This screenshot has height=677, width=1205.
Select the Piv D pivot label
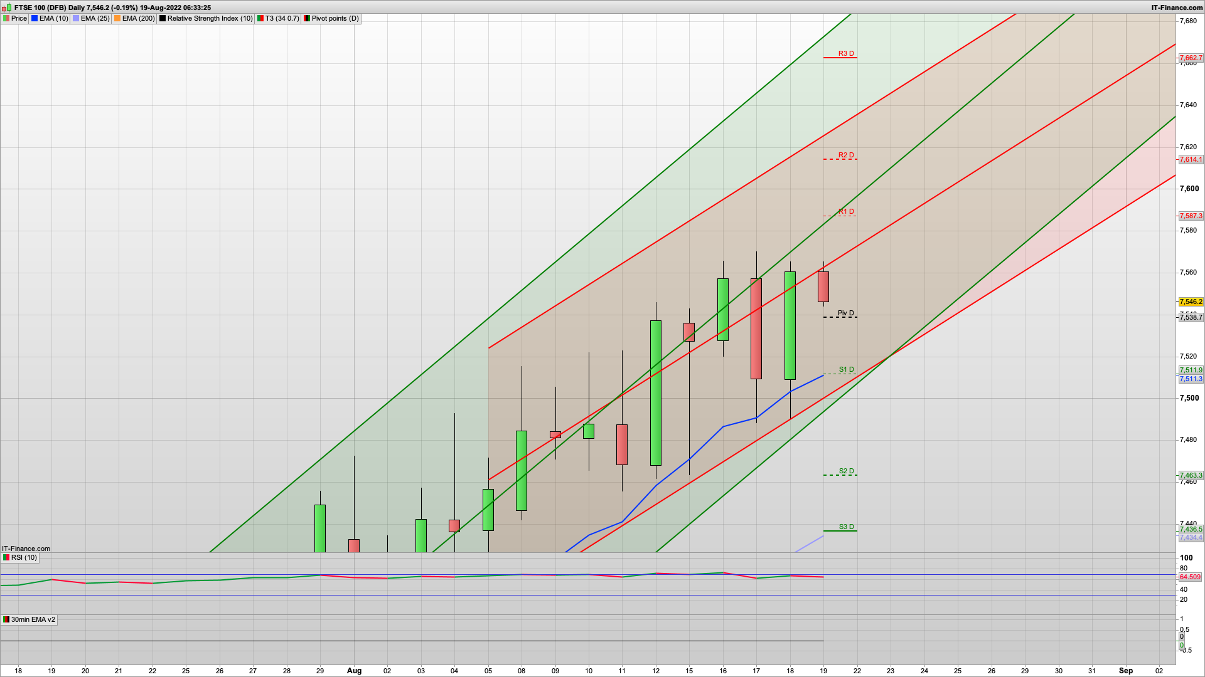pyautogui.click(x=845, y=313)
